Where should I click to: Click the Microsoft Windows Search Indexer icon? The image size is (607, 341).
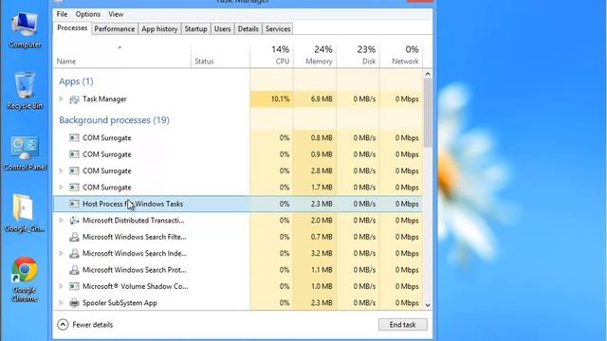(74, 254)
